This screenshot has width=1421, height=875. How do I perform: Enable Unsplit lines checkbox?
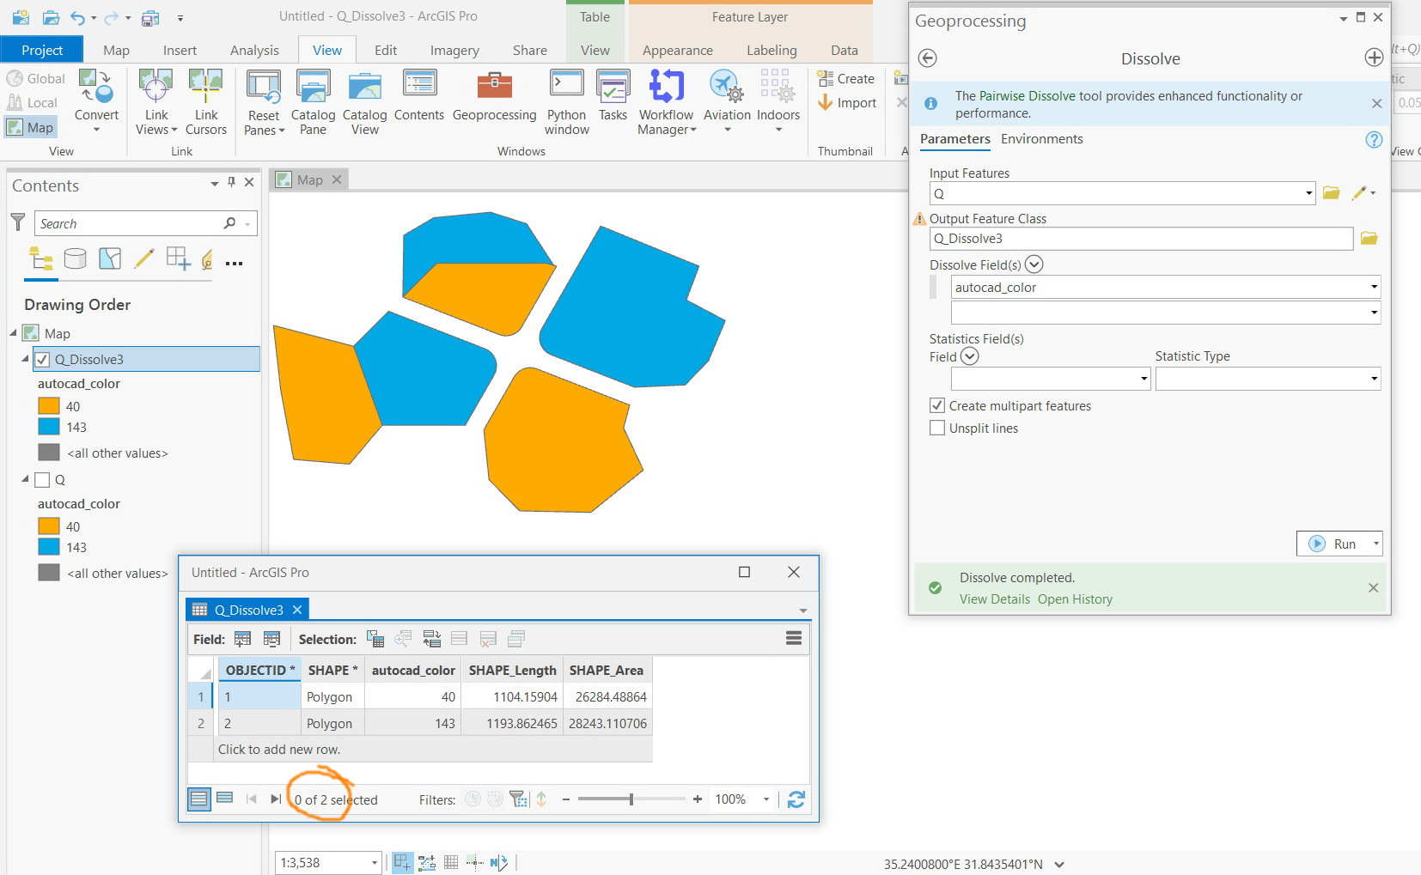(937, 428)
